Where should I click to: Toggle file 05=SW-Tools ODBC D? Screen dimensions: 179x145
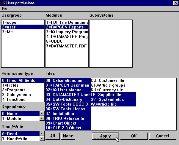(x=68, y=104)
